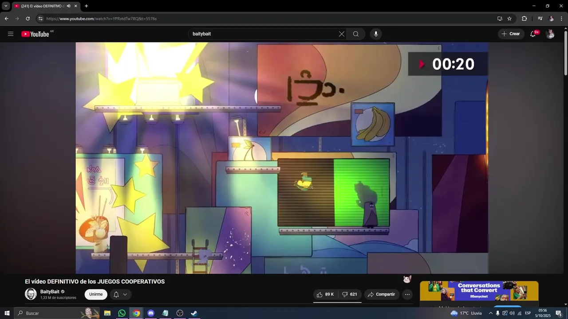Image resolution: width=568 pixels, height=319 pixels.
Task: Click the Compartir button
Action: click(382, 294)
